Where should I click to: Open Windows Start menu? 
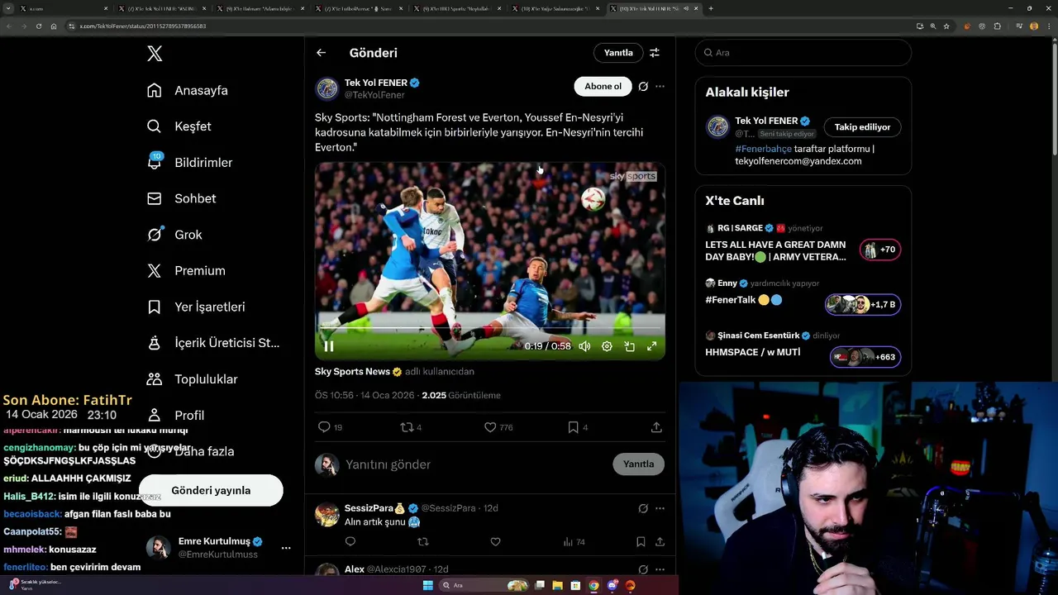[428, 586]
